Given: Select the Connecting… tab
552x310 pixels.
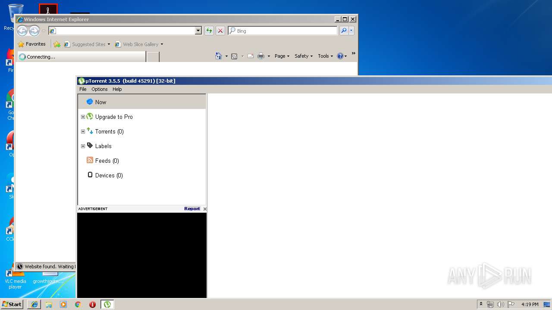Looking at the screenshot, I should pyautogui.click(x=82, y=57).
